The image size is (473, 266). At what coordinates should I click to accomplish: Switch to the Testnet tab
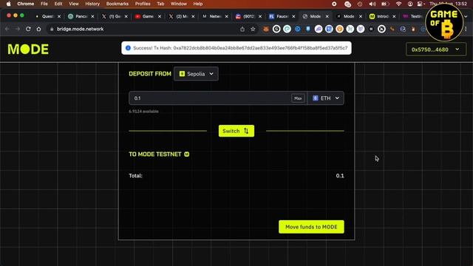coord(413,16)
